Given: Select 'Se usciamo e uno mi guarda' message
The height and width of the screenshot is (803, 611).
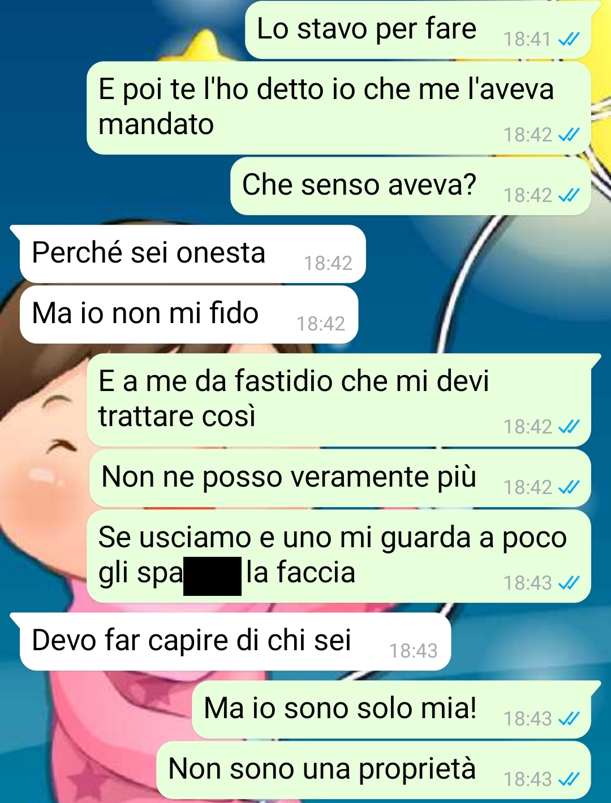Looking at the screenshot, I should (338, 556).
